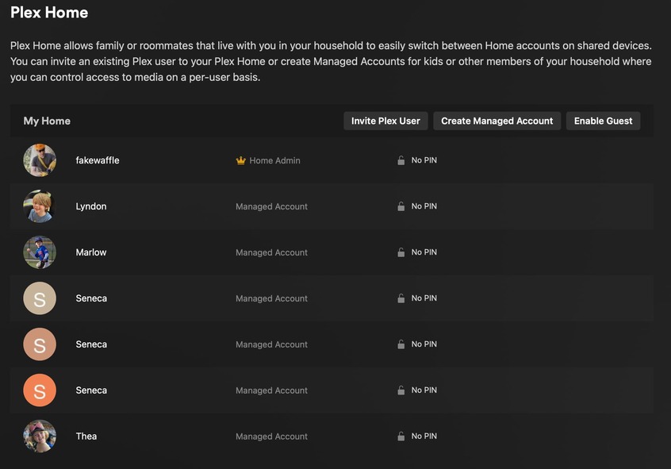Click Lyndon's profile avatar
The image size is (671, 469).
[40, 206]
